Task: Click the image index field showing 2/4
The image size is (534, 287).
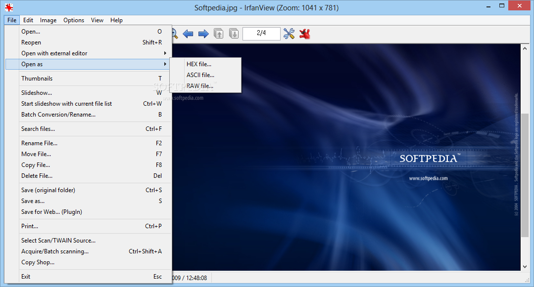Action: 261,33
